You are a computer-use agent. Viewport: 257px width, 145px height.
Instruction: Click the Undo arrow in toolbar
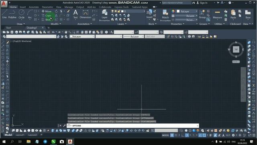(53, 32)
